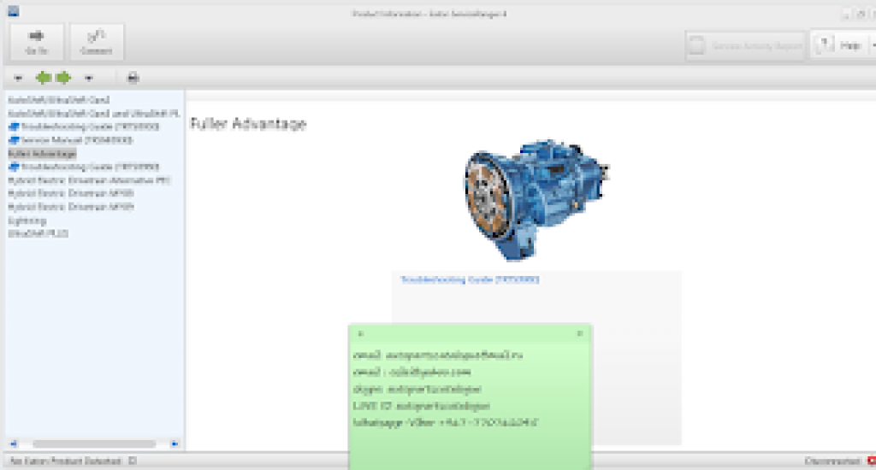Viewport: 876px width, 470px height.
Task: Open the back-history dropdown arrow
Action: 19,78
